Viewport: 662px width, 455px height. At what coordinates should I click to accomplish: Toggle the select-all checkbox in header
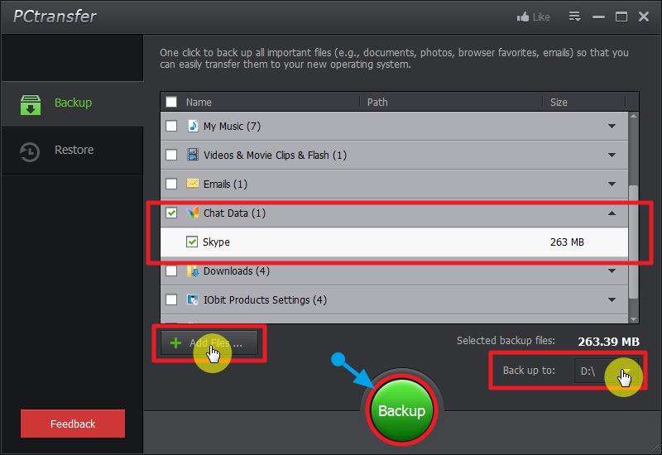click(171, 103)
